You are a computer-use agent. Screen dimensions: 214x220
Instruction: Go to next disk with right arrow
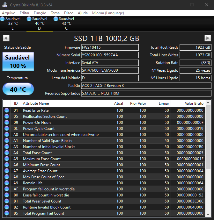[x=208, y=38]
